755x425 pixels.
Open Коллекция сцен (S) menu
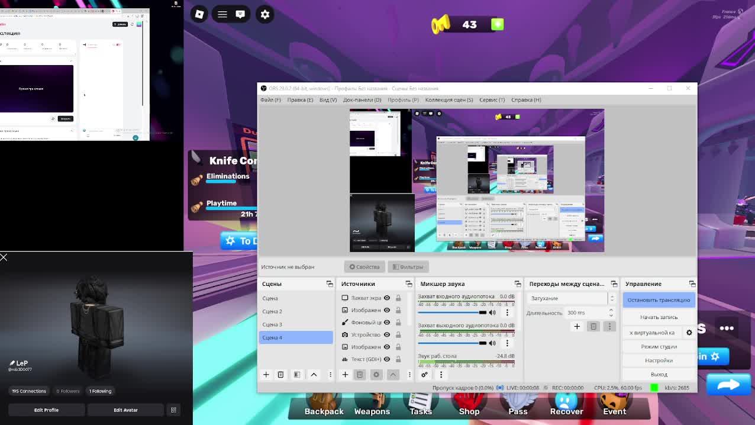coord(449,99)
